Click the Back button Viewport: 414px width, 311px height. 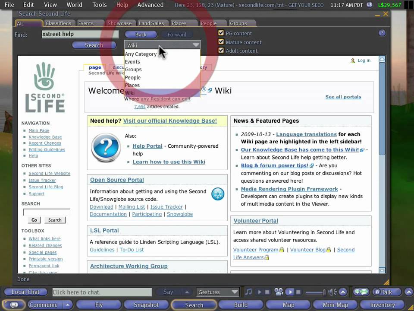pyautogui.click(x=141, y=35)
